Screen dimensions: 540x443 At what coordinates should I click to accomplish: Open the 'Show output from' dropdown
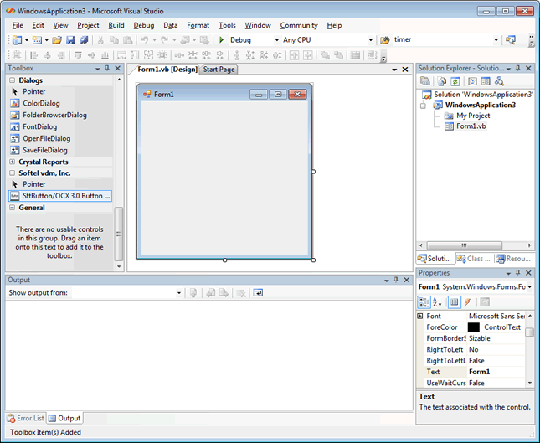point(178,293)
